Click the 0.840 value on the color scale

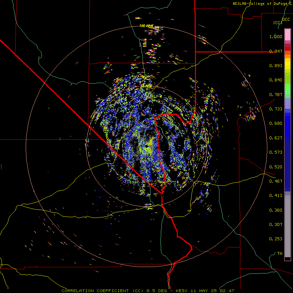coord(276,80)
